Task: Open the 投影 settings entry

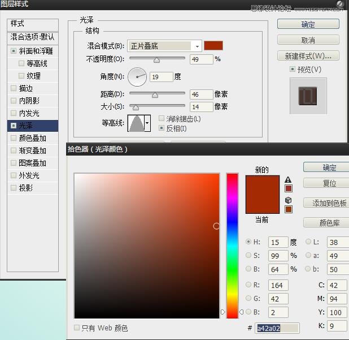Action: 26,188
